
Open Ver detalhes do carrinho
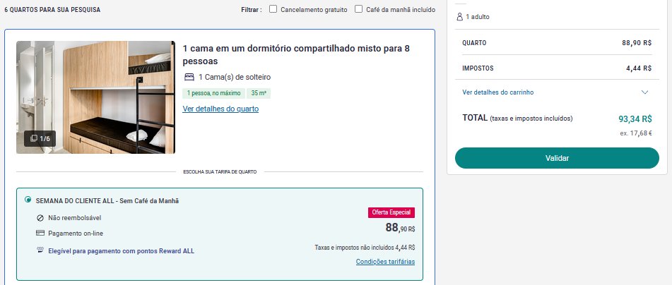498,92
